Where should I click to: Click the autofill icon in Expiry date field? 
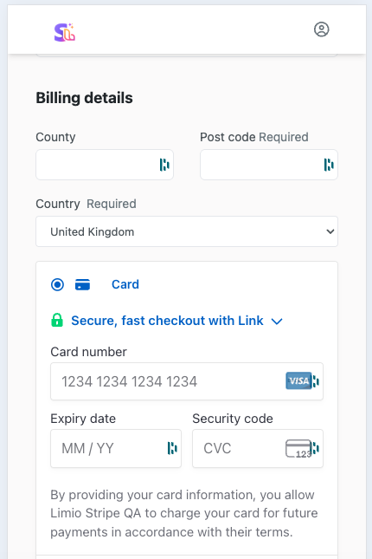coord(172,448)
